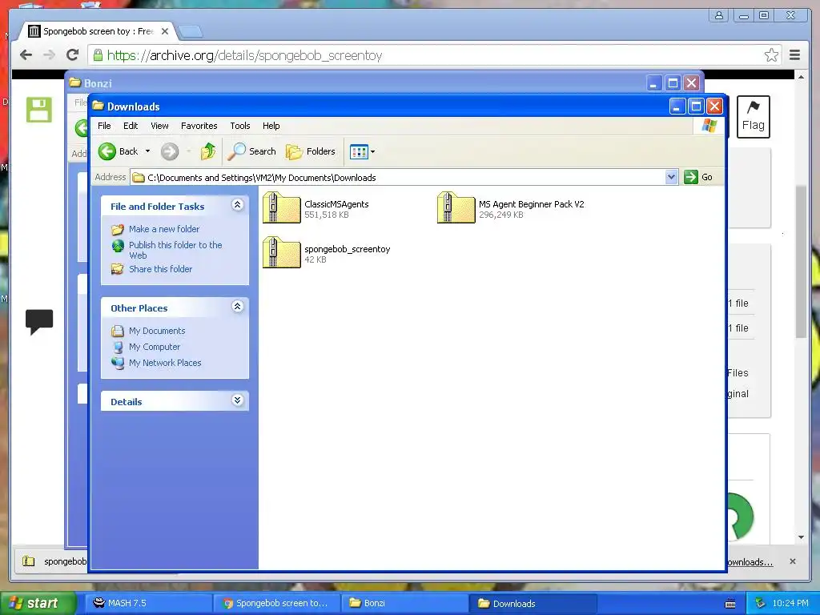The image size is (820, 615).
Task: Click the on-screen keyboard tray icon
Action: [730, 604]
